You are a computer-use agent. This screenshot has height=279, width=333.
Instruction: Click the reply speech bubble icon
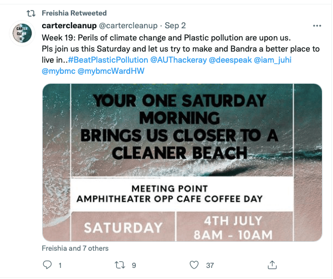[47, 265]
